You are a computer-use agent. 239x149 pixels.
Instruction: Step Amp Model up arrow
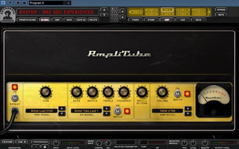188,109
